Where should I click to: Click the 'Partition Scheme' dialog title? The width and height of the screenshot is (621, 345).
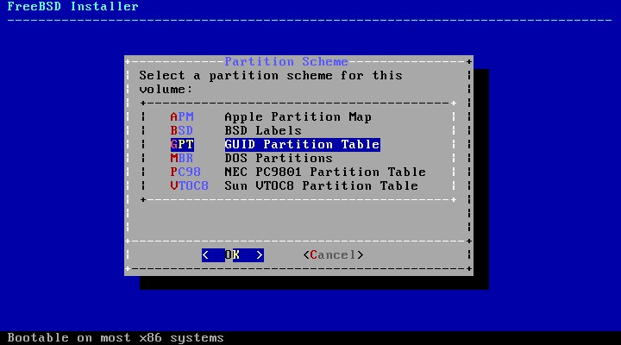pyautogui.click(x=286, y=62)
